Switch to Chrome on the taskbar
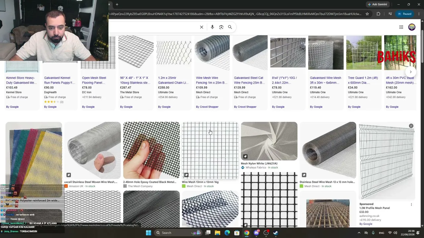The image size is (424, 238). 246,233
